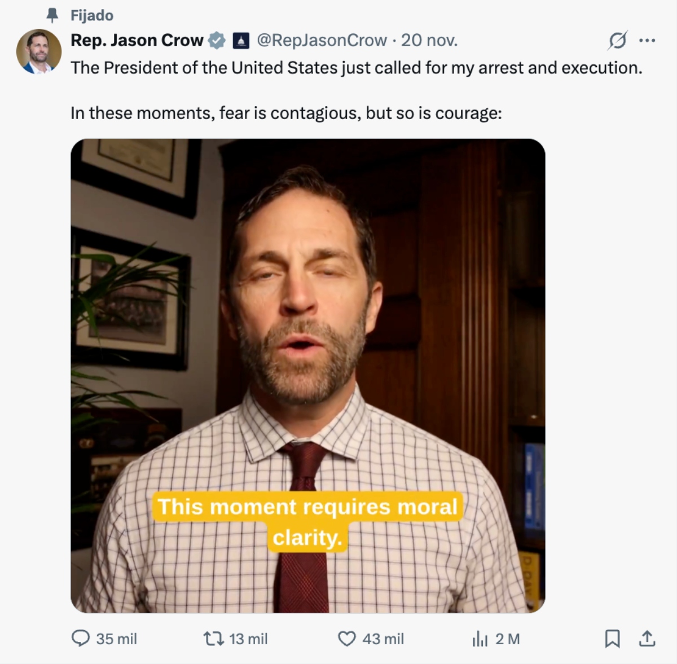Click the Grok slashed-circle icon
This screenshot has height=664, width=677.
[618, 40]
